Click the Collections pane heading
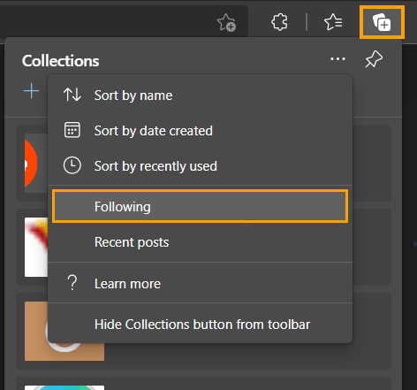Screen dimensions: 417x390 point(60,61)
